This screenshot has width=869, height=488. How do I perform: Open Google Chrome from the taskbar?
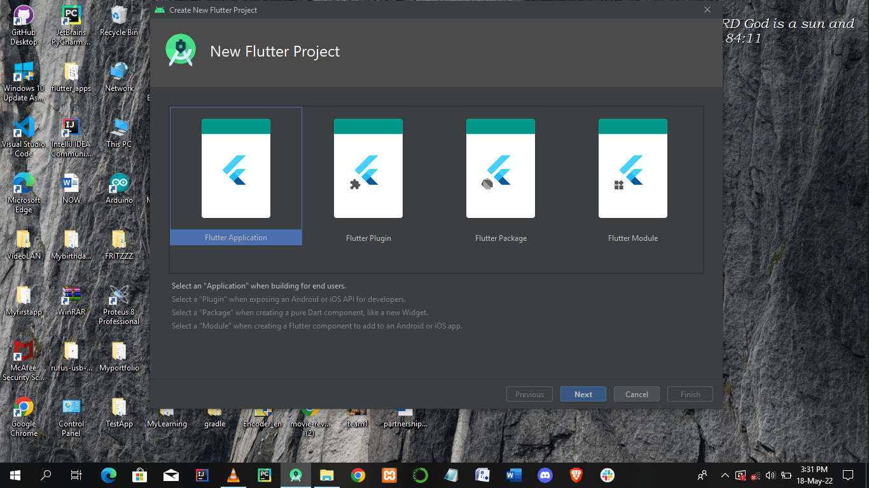(358, 475)
